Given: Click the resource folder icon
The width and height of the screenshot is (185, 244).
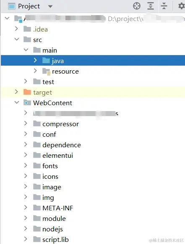Looking at the screenshot, I should click(x=46, y=71).
